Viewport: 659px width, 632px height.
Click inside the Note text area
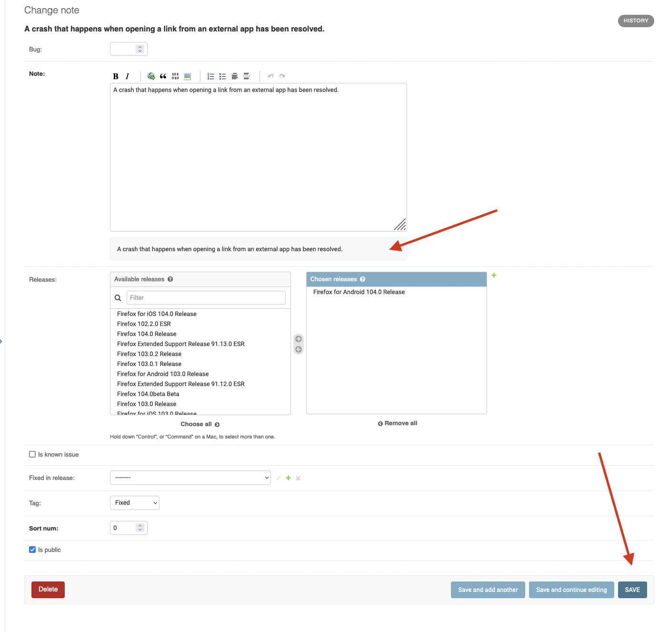point(259,157)
